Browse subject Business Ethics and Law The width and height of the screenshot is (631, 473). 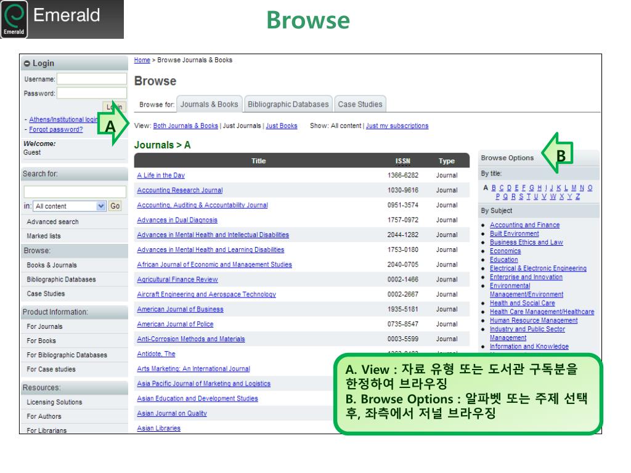pyautogui.click(x=526, y=243)
